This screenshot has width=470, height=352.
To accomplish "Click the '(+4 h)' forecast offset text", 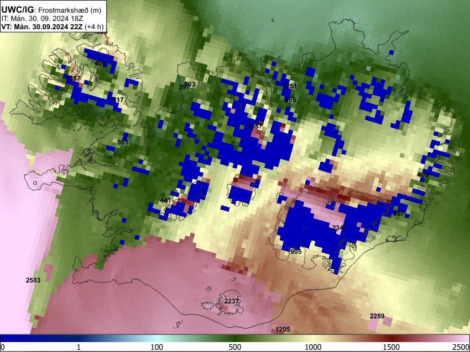I will click(x=95, y=26).
